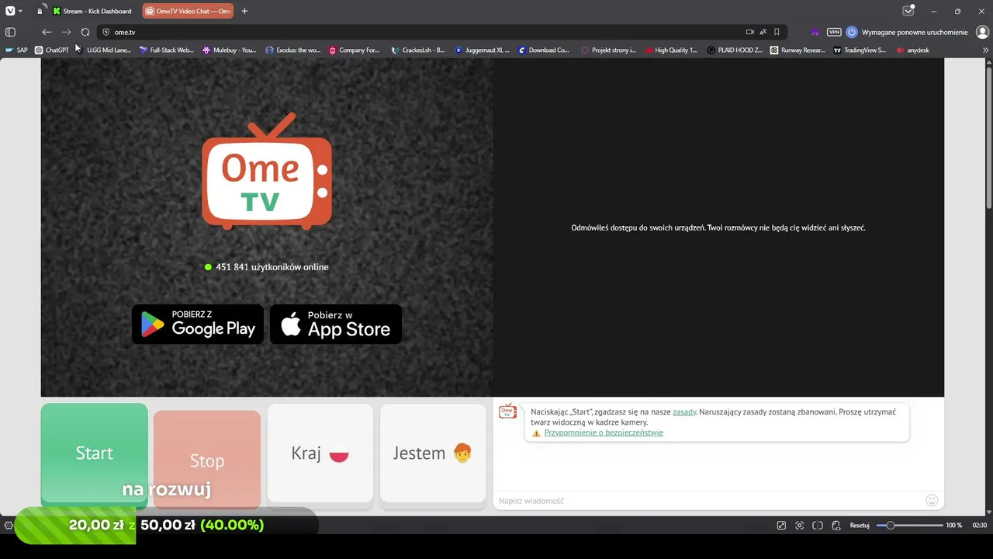Bookmark this page with the bookmark icon
This screenshot has width=993, height=559.
point(777,32)
